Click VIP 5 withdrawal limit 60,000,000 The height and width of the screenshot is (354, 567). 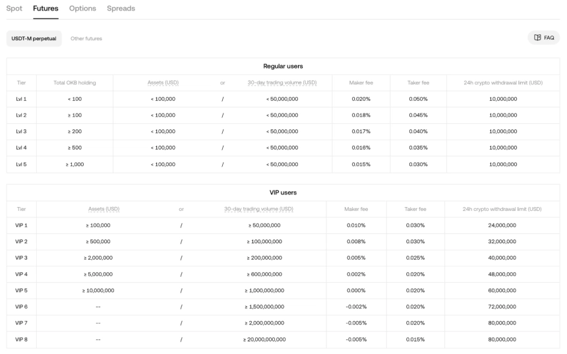coord(502,291)
